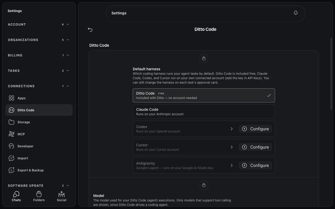Click the Model section heading
Image resolution: width=335 pixels, height=209 pixels.
click(99, 195)
